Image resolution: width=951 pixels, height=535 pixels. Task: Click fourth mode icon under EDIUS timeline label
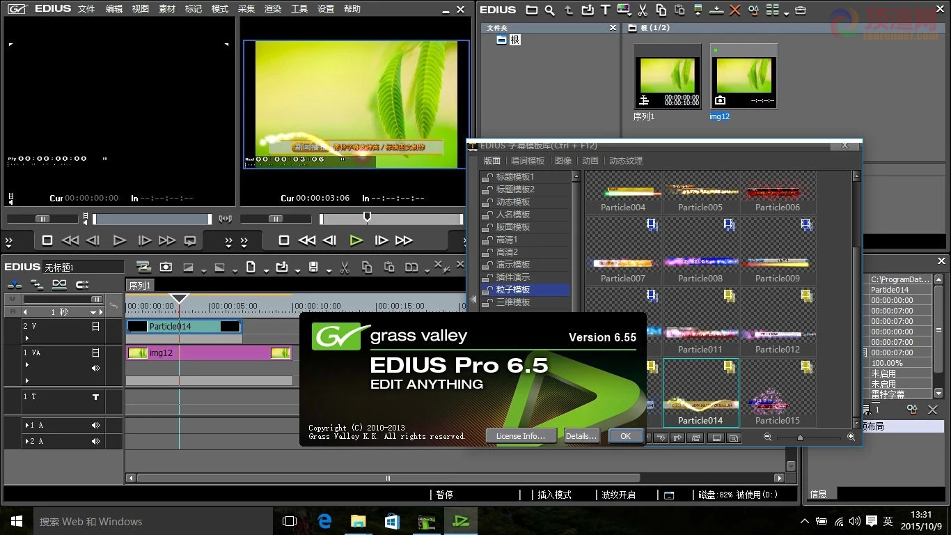(82, 284)
